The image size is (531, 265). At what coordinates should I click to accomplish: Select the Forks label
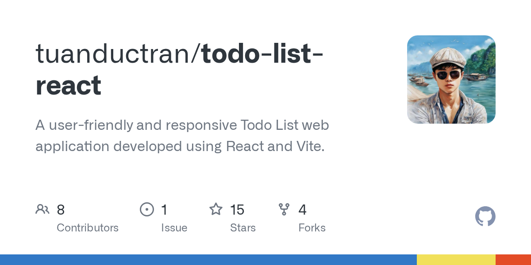click(x=312, y=228)
